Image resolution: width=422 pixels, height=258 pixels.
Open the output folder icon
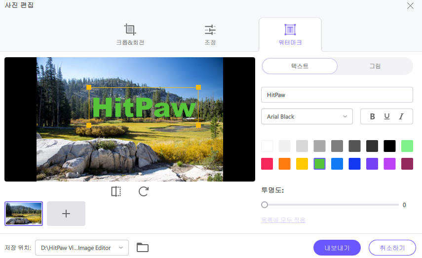143,248
